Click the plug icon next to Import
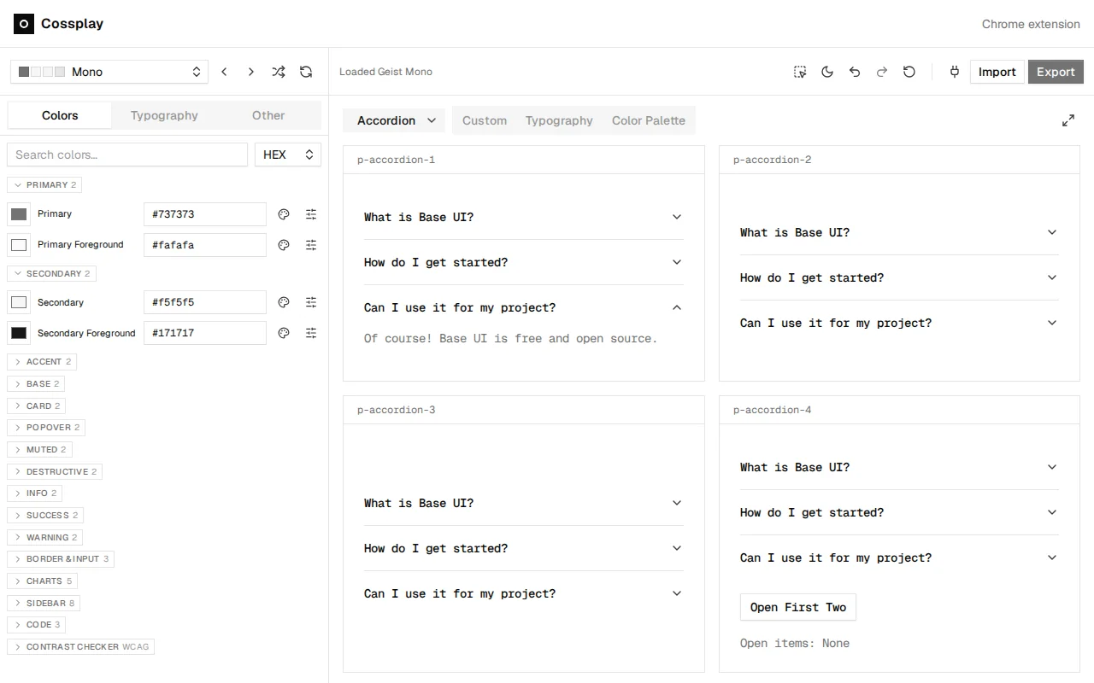The width and height of the screenshot is (1094, 683). point(955,72)
